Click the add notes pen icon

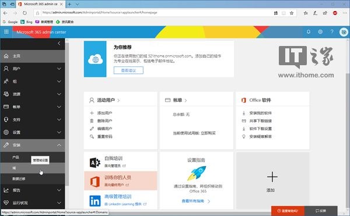click(x=315, y=13)
